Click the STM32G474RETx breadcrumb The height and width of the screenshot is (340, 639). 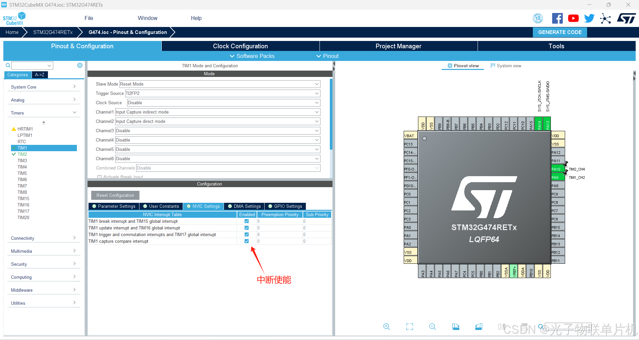pyautogui.click(x=53, y=32)
